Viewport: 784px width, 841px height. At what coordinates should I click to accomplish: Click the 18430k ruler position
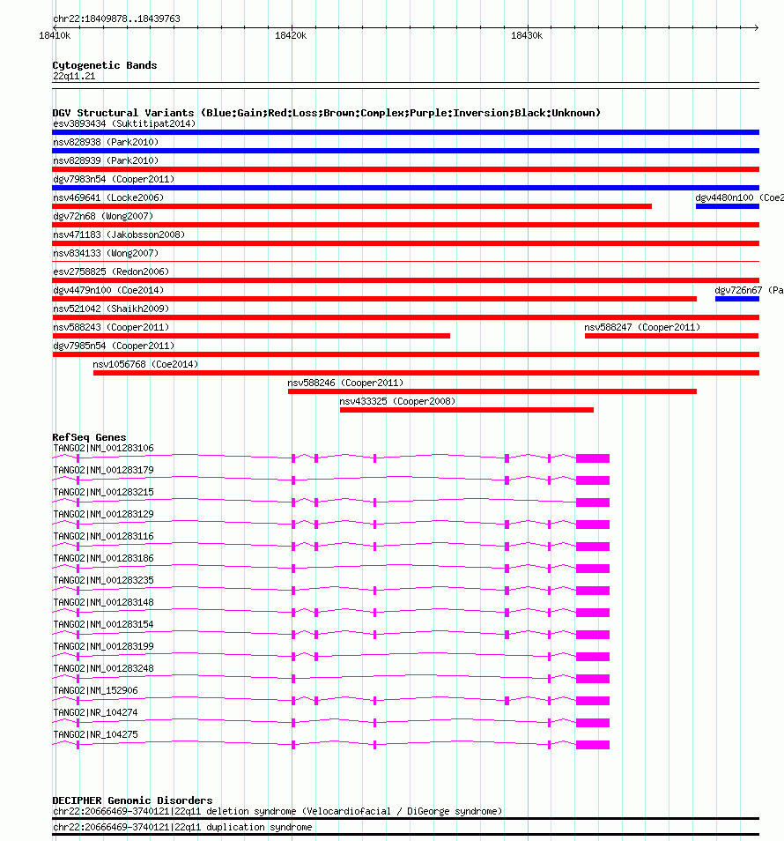point(527,35)
